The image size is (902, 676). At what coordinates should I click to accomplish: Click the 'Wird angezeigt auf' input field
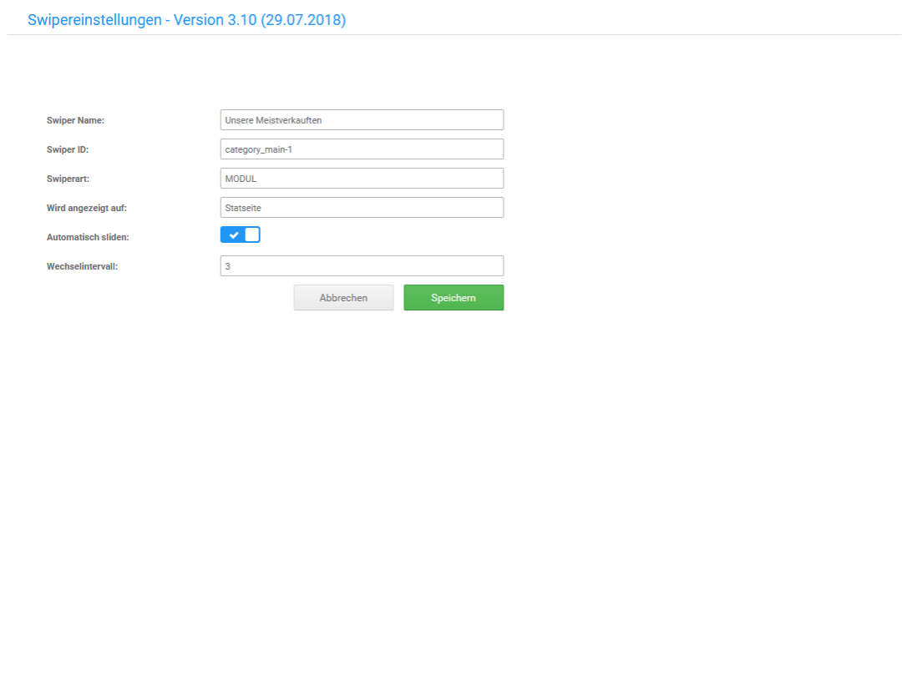click(x=362, y=208)
